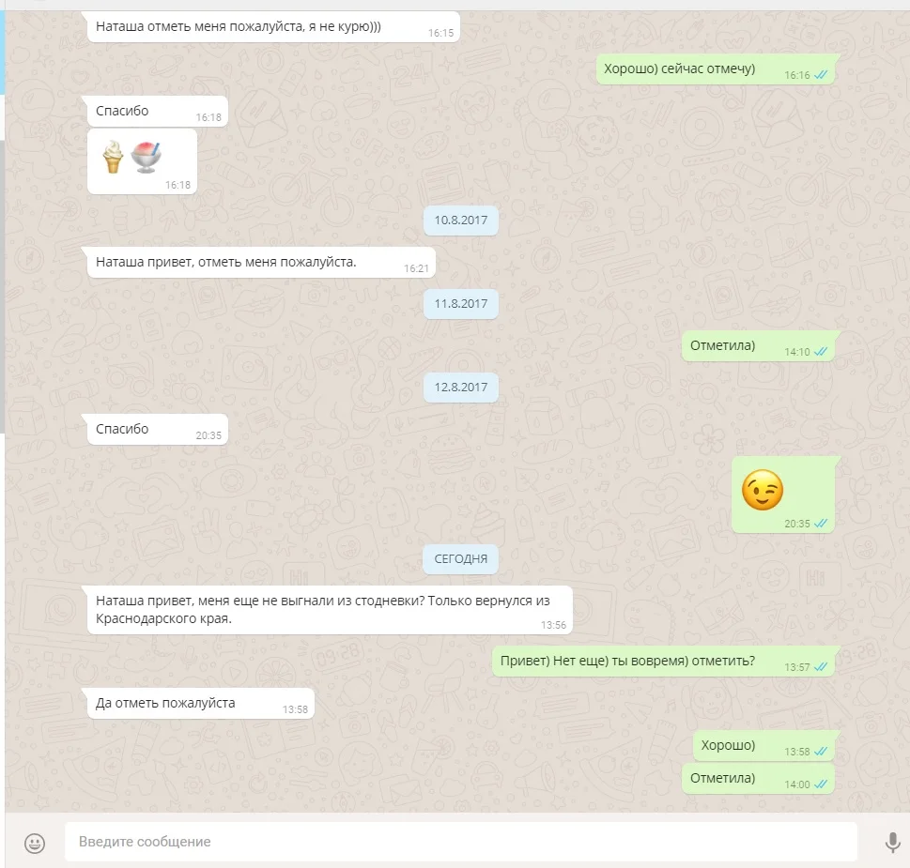Screen dimensions: 910x868
Task: Click the ice cream cone emoji
Action: 114,157
